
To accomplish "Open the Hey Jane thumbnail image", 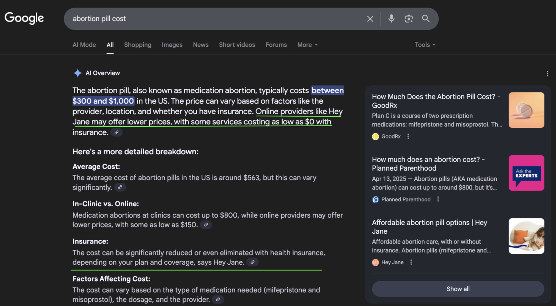I will pos(526,236).
